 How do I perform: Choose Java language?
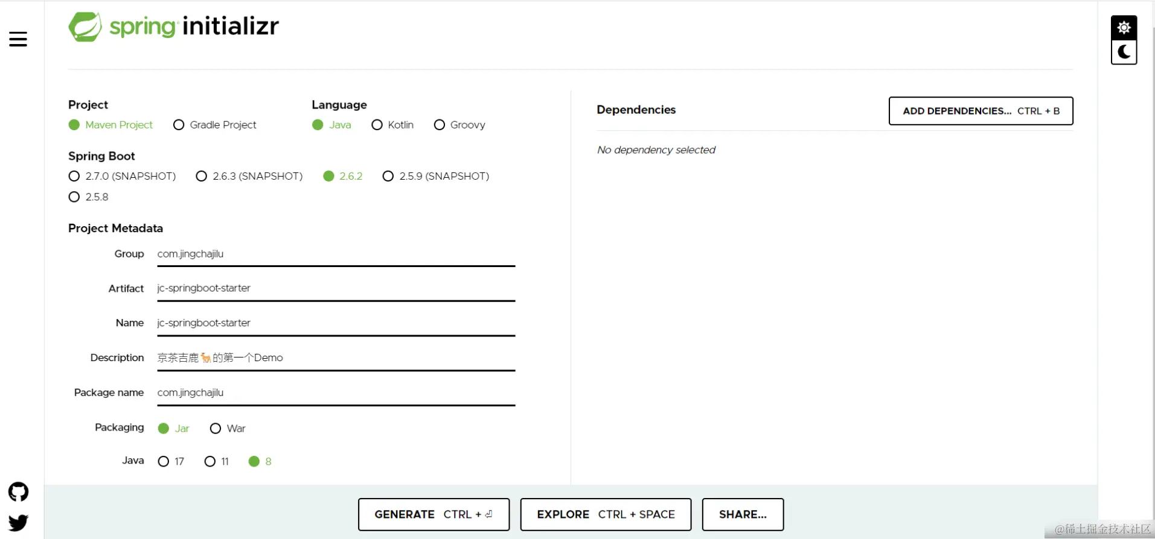tap(331, 125)
